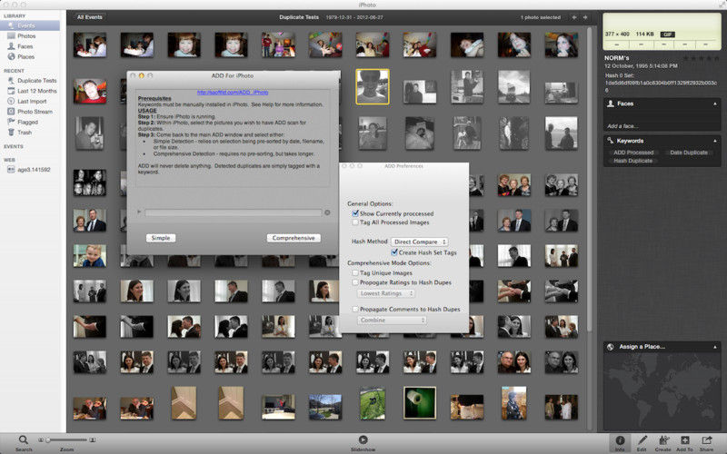Screen dimensions: 727x454
Task: Open the sooffid.com ADD_iPhoto link
Action: (233, 93)
